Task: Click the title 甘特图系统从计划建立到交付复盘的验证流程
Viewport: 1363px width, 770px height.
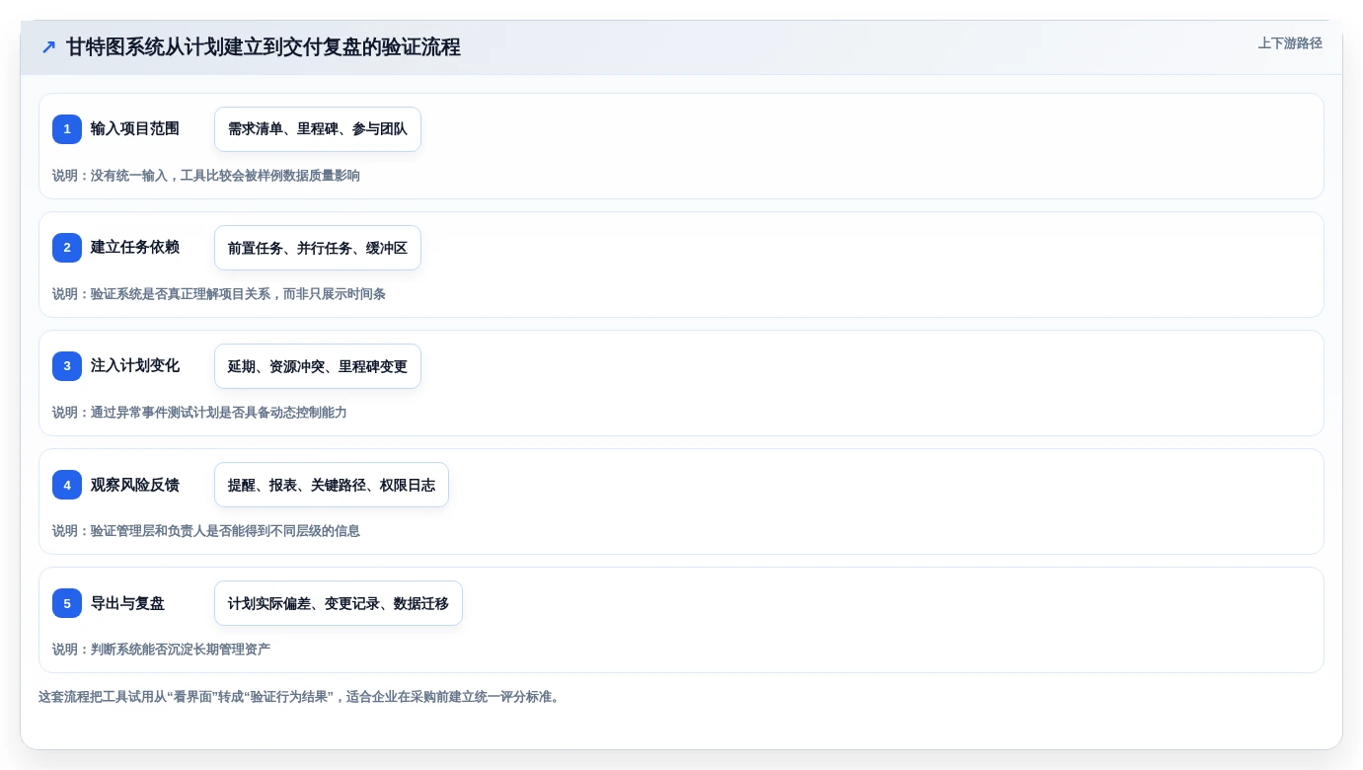Action: point(263,47)
